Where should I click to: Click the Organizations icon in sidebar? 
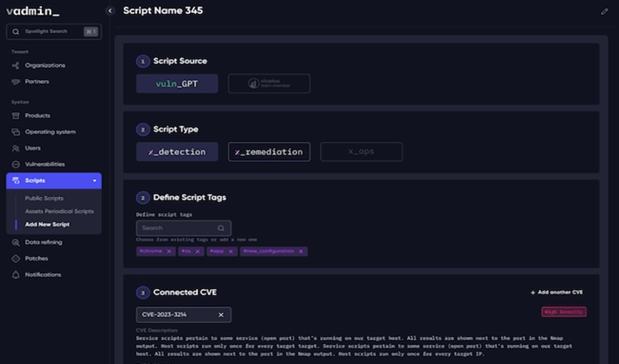pos(16,65)
